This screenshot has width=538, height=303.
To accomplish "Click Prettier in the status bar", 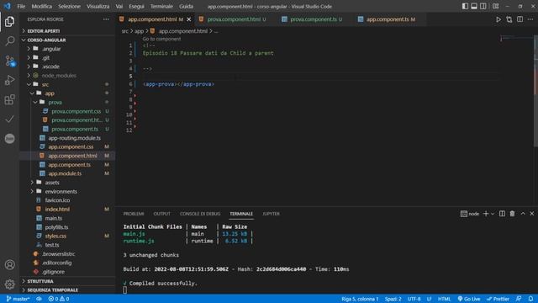I will pyautogui.click(x=498, y=299).
